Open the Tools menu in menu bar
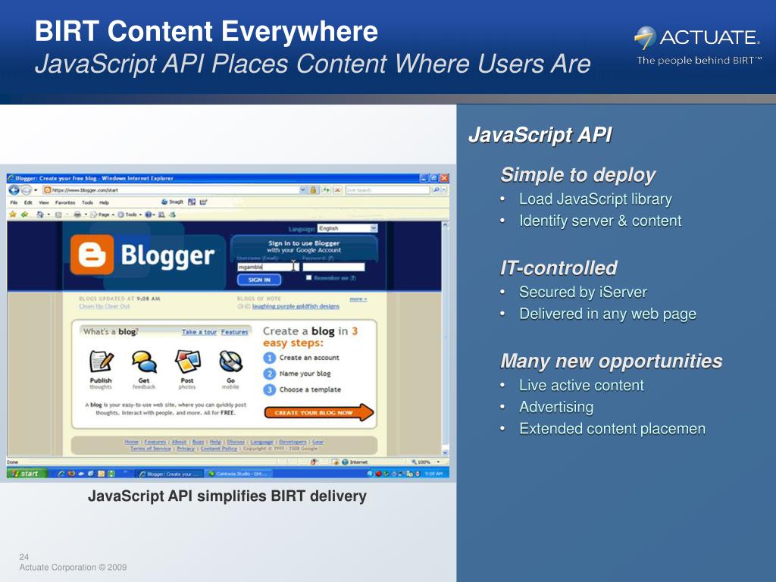 88,202
